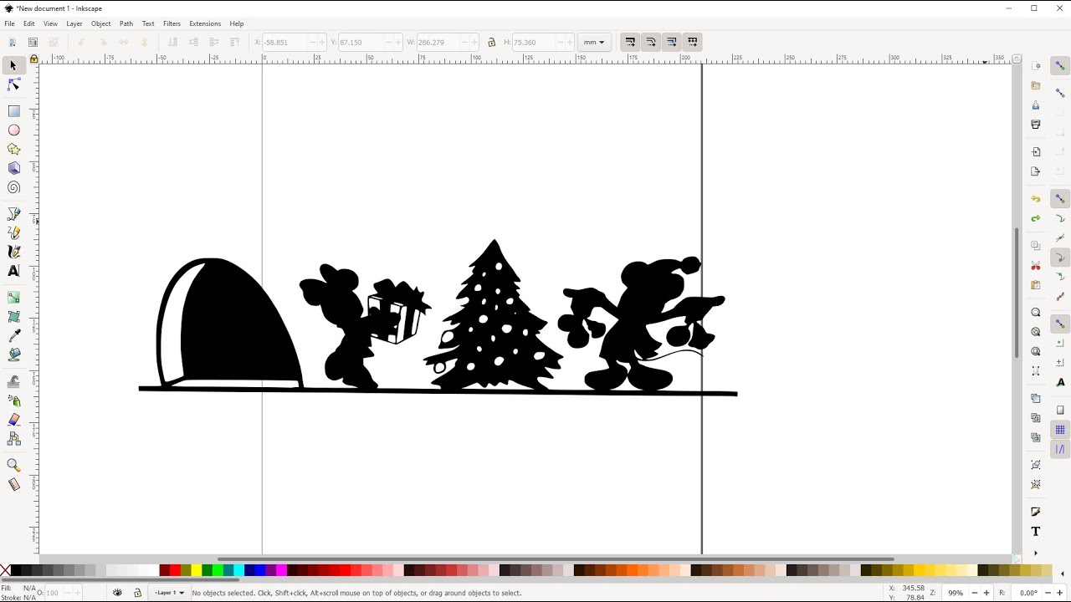Select the Node edit tool
The image size is (1071, 602).
13,84
